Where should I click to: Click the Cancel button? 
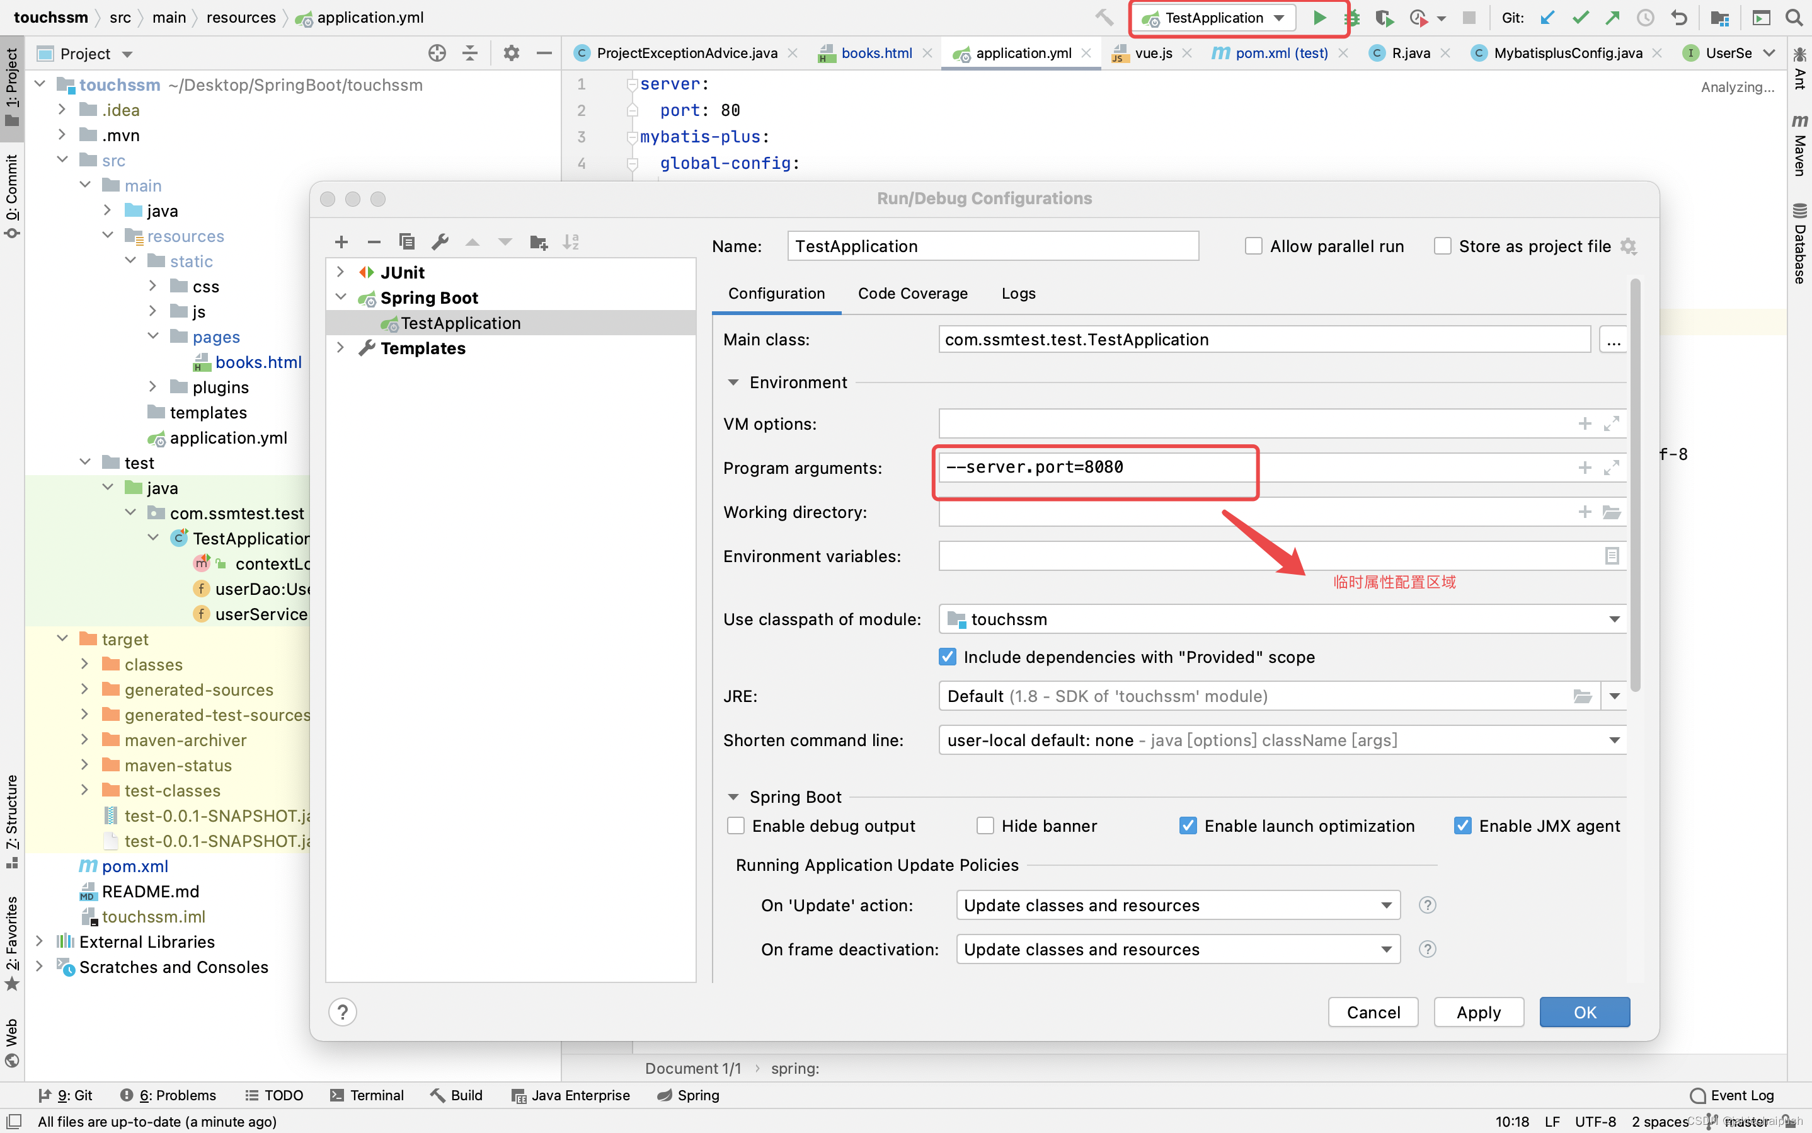pos(1373,1013)
